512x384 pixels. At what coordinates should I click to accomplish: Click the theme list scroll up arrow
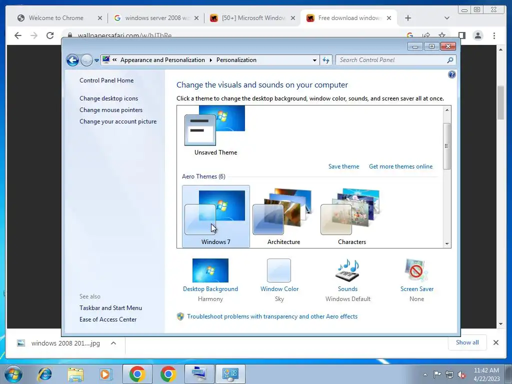(447, 110)
